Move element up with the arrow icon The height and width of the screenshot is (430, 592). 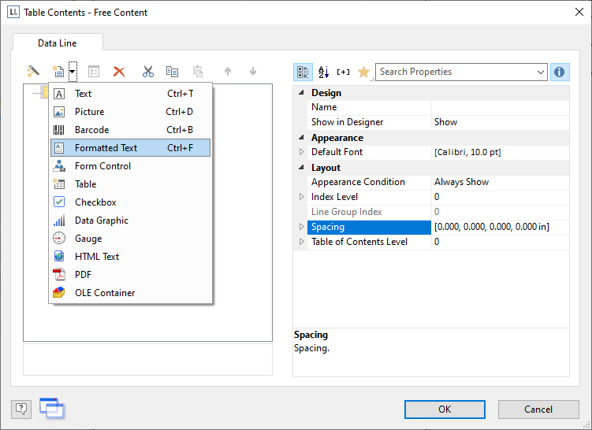tap(228, 72)
